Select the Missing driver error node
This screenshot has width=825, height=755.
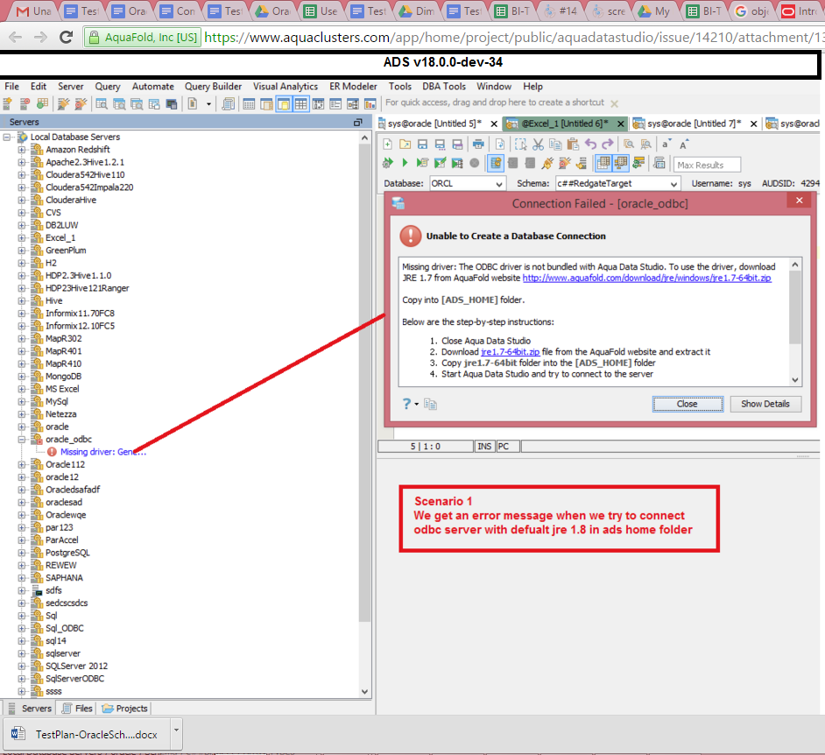click(x=103, y=452)
